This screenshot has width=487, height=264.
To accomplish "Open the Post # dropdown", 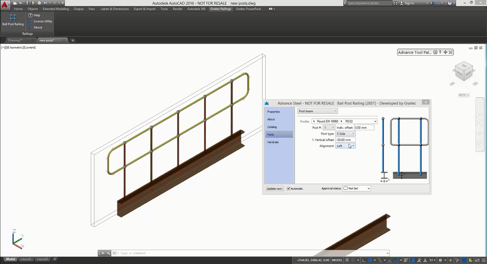I will [329, 127].
